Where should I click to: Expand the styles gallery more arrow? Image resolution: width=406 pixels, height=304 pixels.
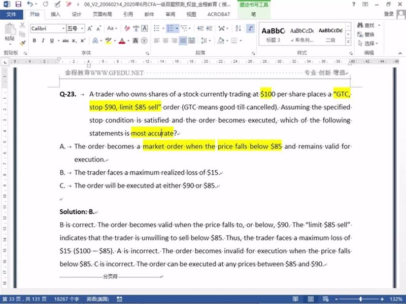tap(348, 42)
